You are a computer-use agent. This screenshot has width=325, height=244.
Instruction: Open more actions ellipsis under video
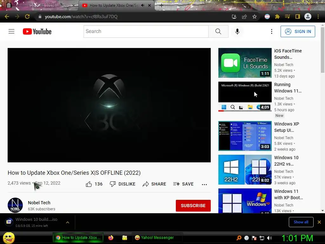[204, 185]
